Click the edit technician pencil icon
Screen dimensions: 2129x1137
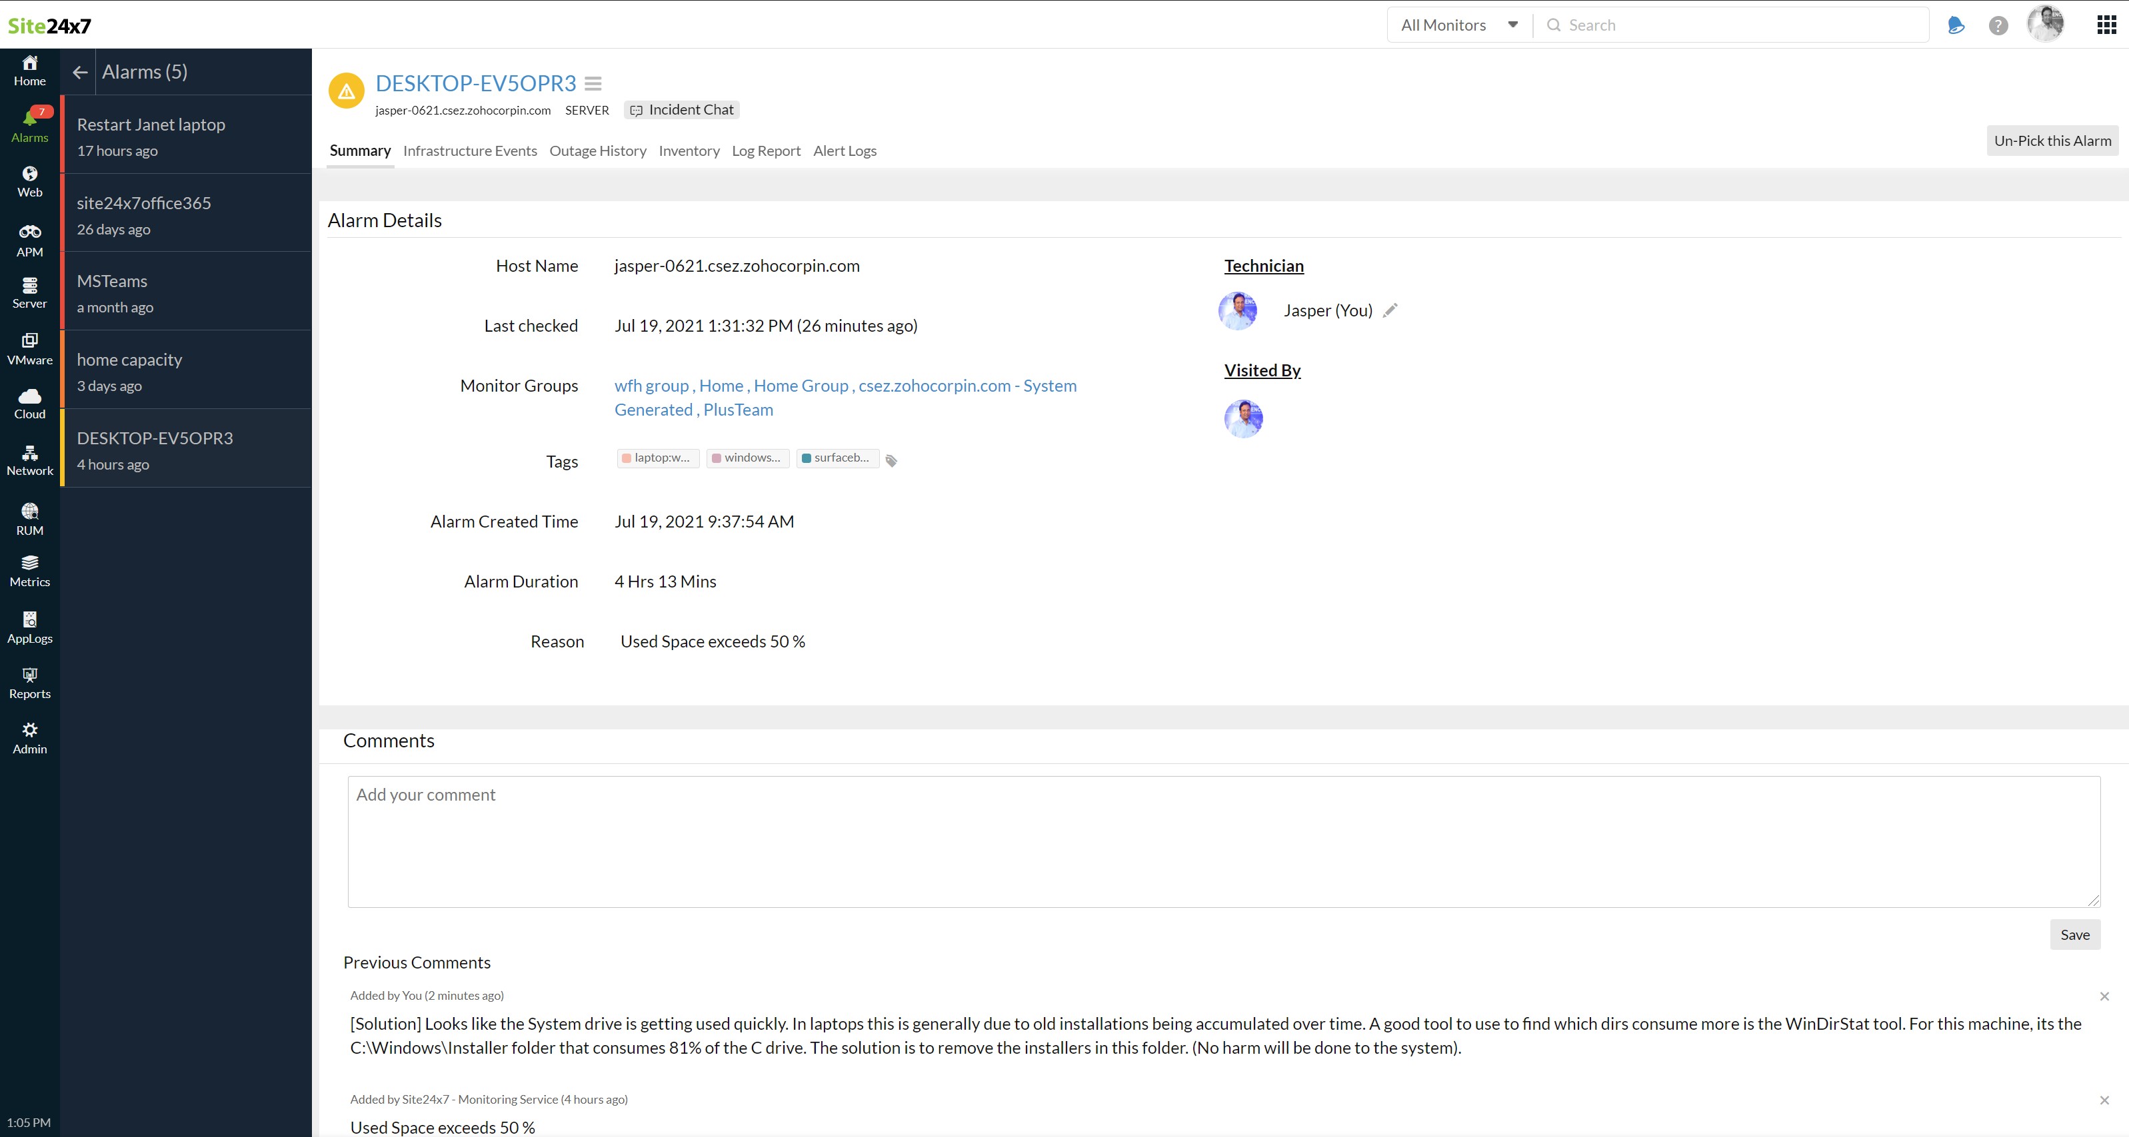pyautogui.click(x=1390, y=310)
